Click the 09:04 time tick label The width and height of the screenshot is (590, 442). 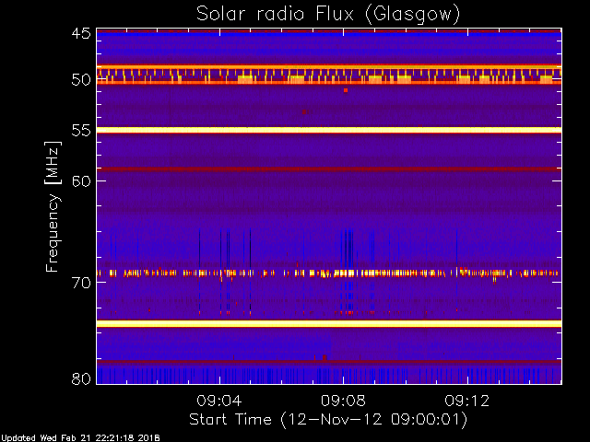219,401
